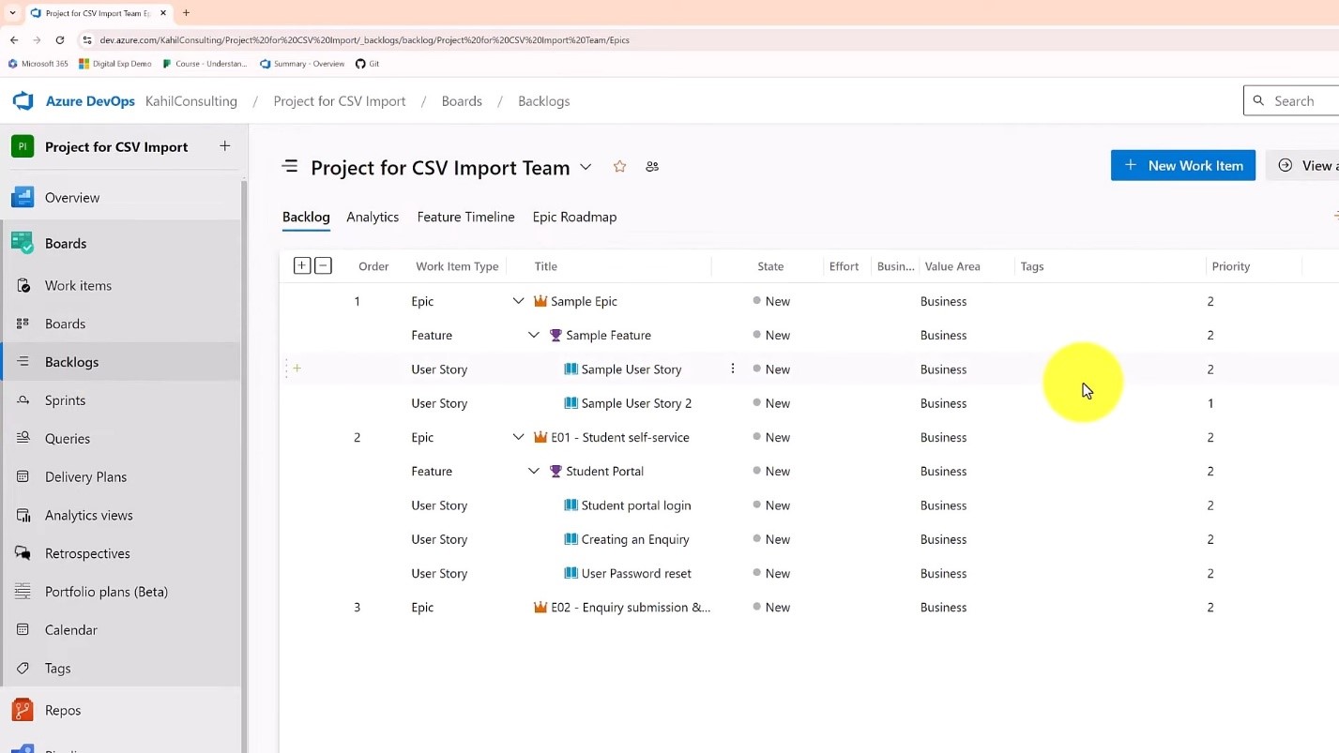Switch to the Epic Roadmap tab

[x=573, y=217]
